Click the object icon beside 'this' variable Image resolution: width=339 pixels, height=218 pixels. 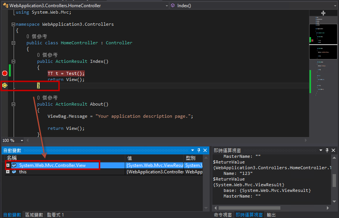(14, 172)
